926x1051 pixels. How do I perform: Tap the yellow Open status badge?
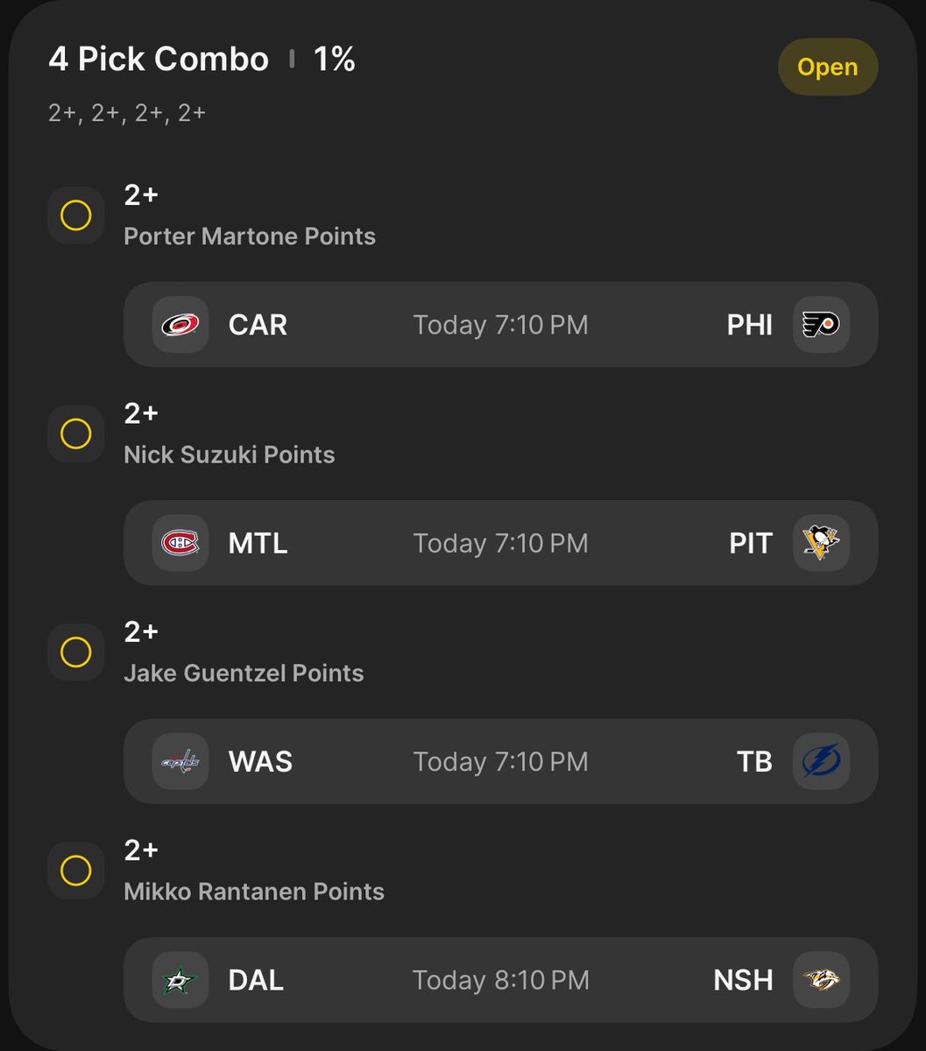pyautogui.click(x=828, y=67)
